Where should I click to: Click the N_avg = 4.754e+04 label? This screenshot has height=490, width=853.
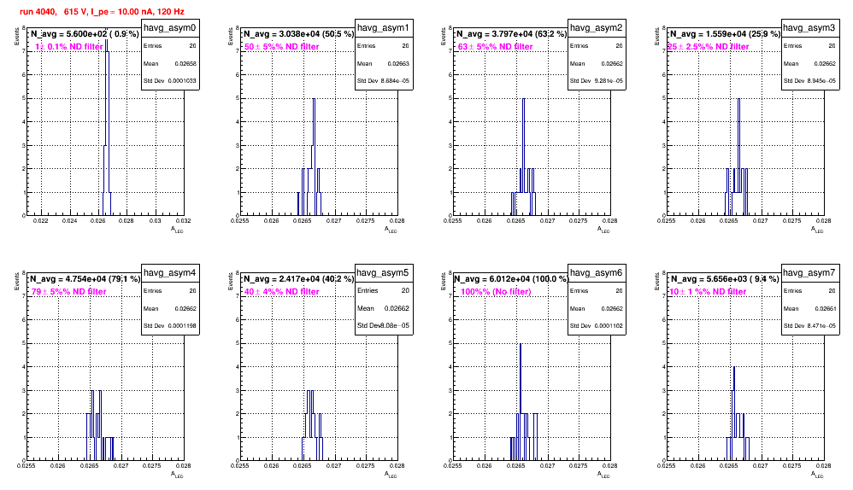point(85,278)
